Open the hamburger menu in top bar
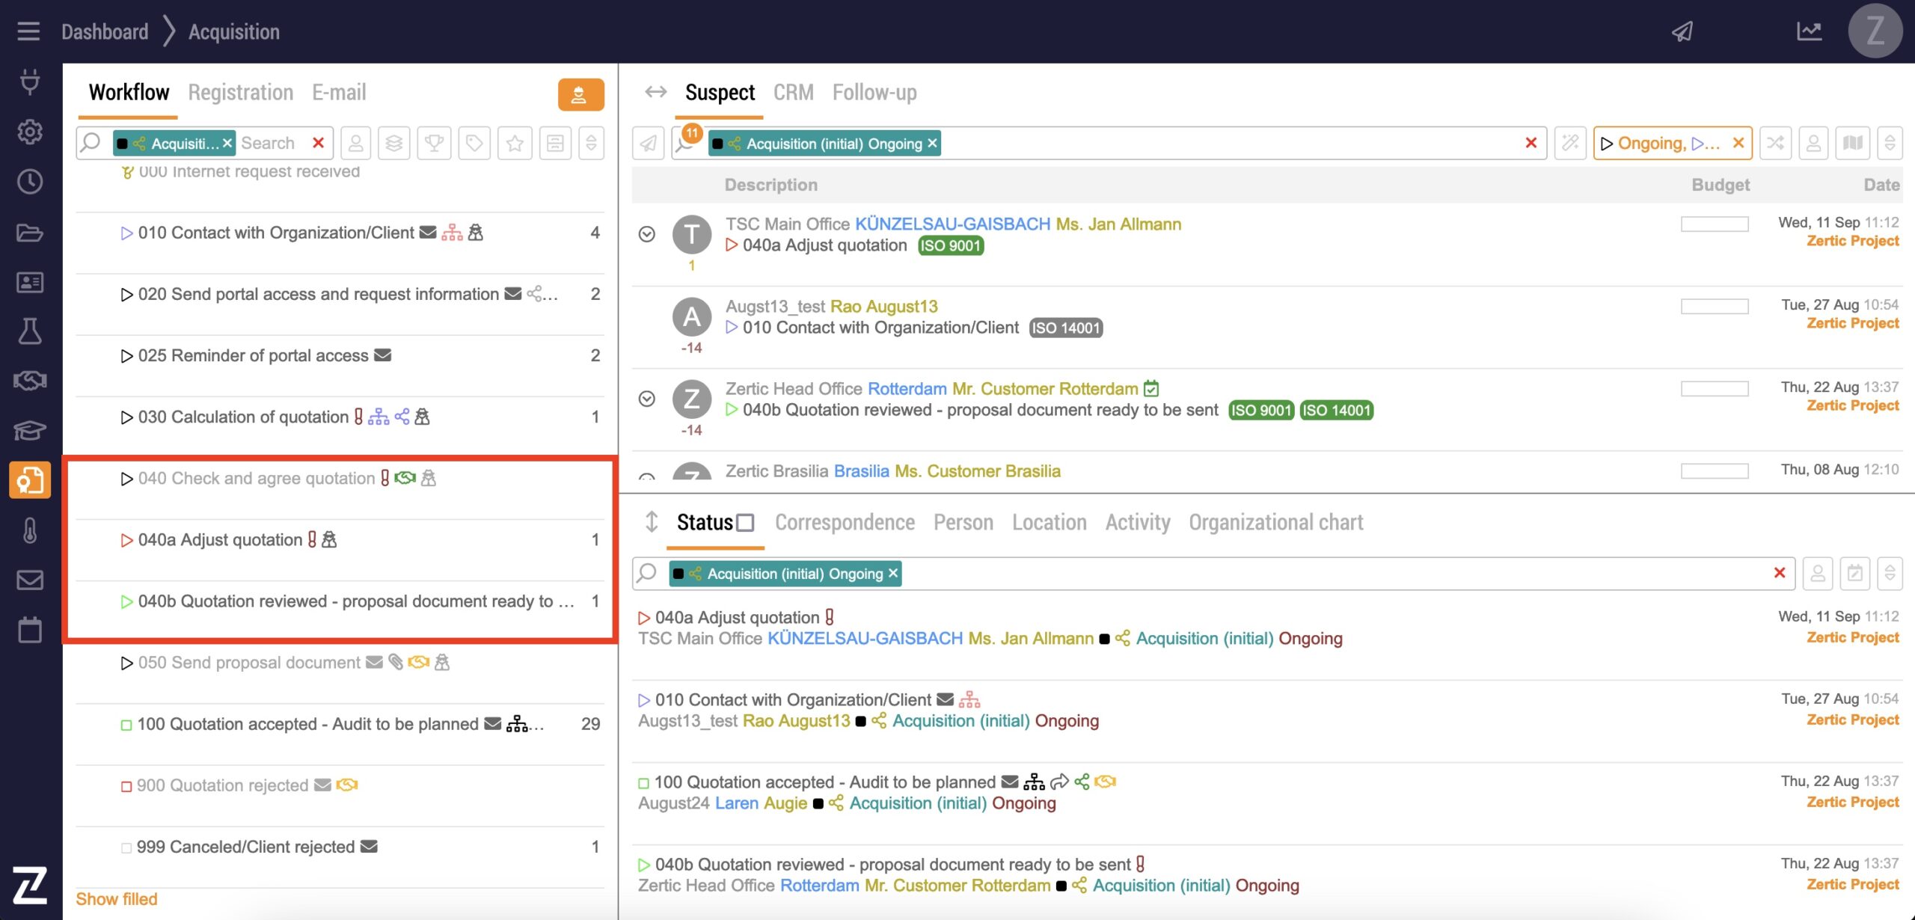Image resolution: width=1915 pixels, height=920 pixels. pos(28,31)
